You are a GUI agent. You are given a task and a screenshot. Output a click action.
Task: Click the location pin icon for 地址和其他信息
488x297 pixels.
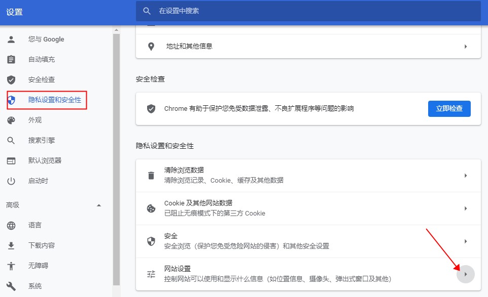coord(151,47)
